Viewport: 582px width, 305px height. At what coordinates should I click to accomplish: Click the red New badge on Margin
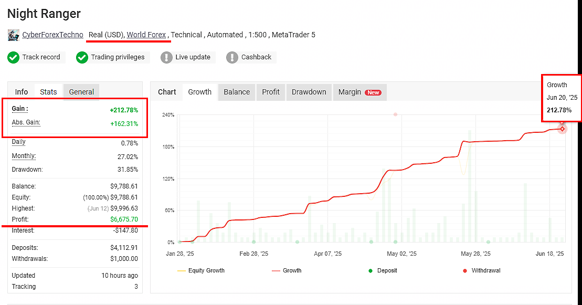tap(373, 92)
